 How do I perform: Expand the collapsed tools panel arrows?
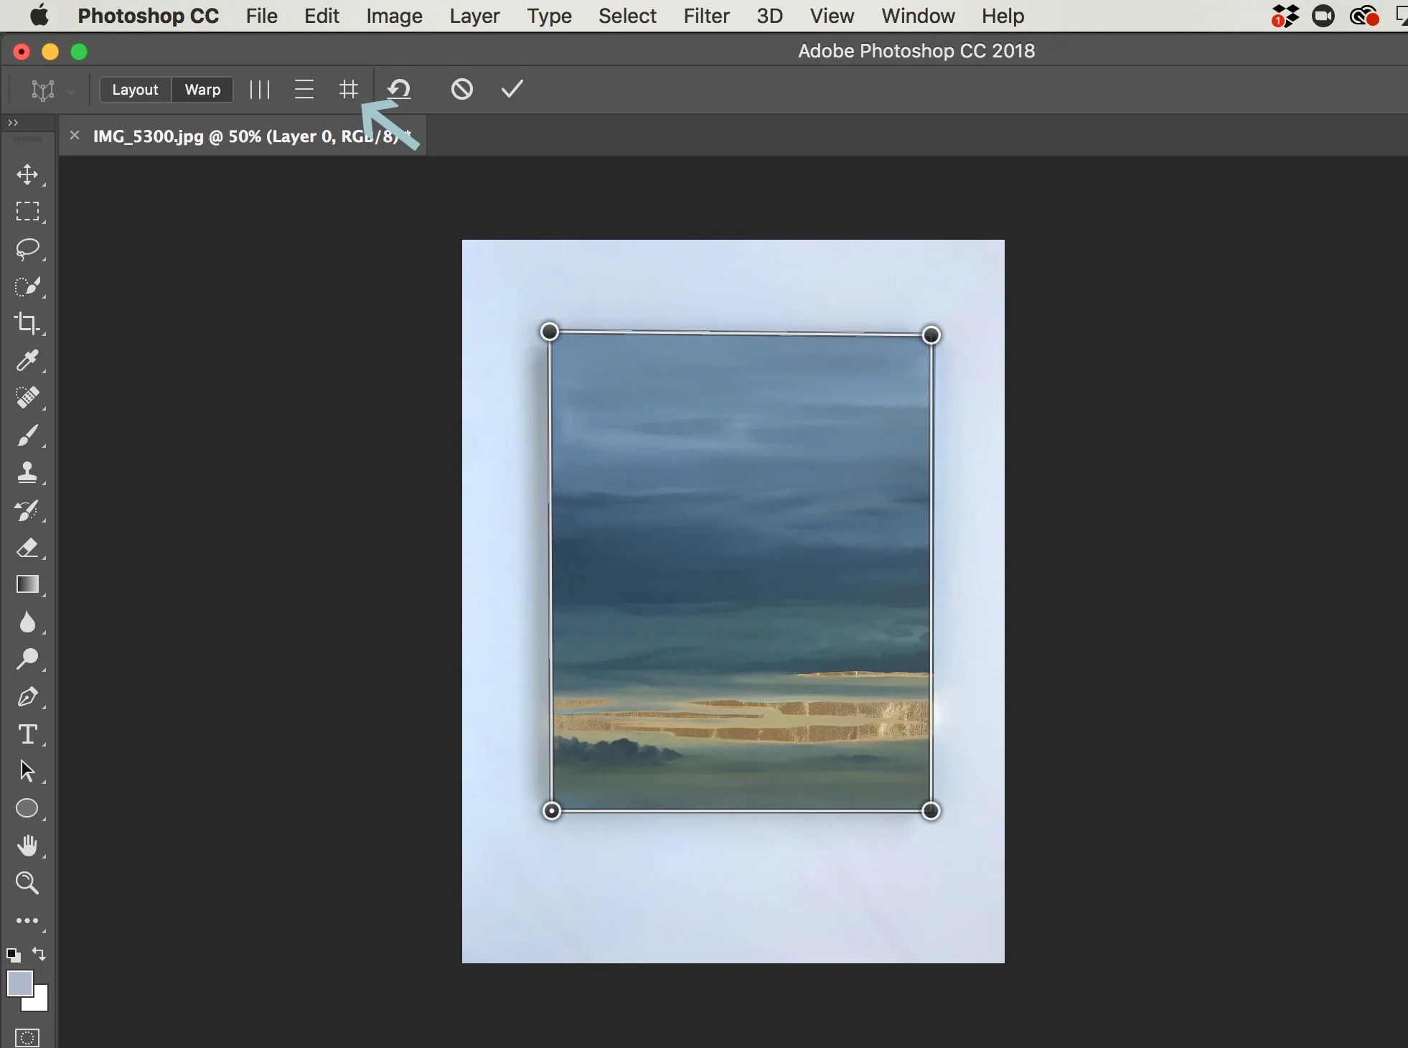(12, 123)
